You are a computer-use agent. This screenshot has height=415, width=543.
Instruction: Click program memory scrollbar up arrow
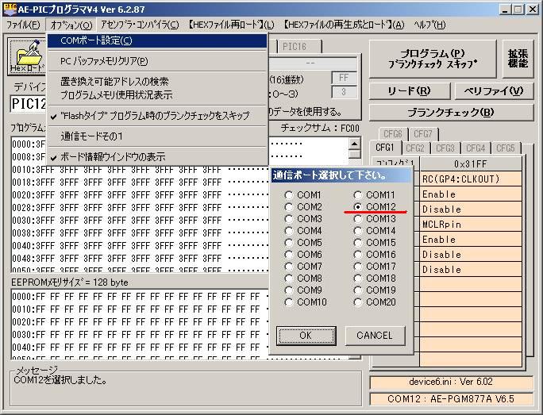pyautogui.click(x=354, y=144)
